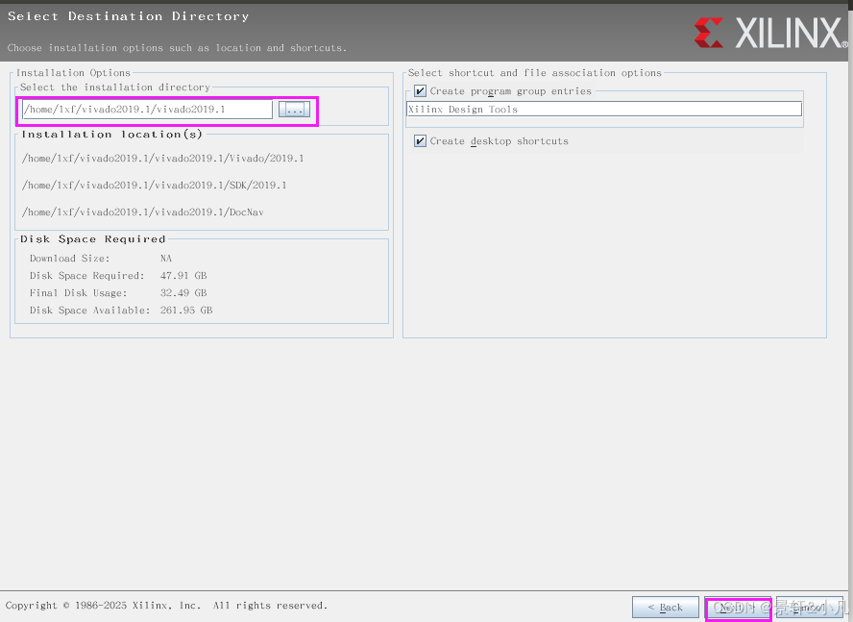Viewport: 853px width, 622px height.
Task: Click the 47.91 GB disk space required value
Action: pos(183,276)
